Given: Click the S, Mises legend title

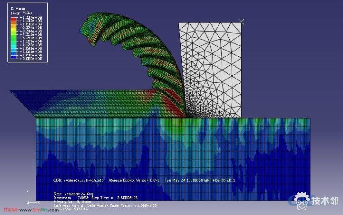Looking at the screenshot, I should pos(18,9).
